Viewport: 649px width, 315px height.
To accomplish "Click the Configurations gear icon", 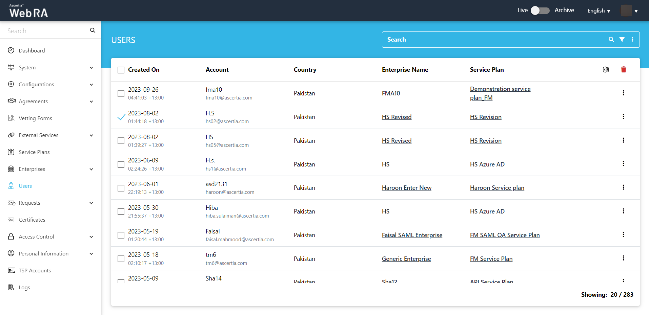I will click(11, 84).
